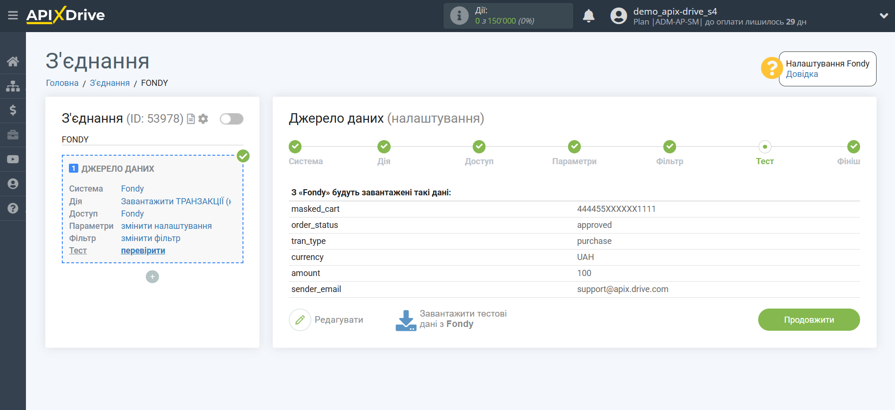
Task: Go to Home in sidebar
Action: point(13,61)
